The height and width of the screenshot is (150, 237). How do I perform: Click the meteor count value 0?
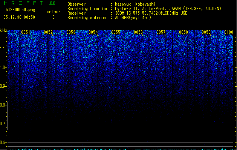coord(54,17)
